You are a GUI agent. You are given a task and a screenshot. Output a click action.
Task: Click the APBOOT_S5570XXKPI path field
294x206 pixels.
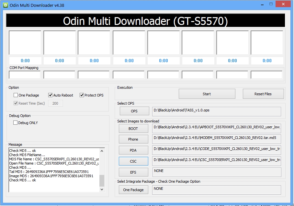(217, 128)
